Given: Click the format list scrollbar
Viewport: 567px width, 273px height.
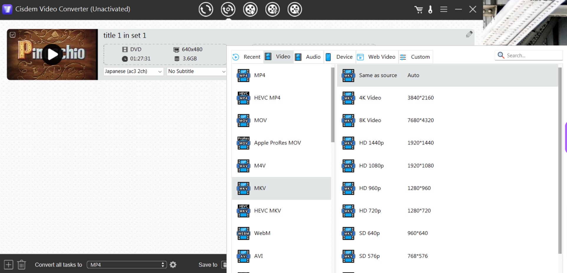Looking at the screenshot, I should click(x=333, y=105).
